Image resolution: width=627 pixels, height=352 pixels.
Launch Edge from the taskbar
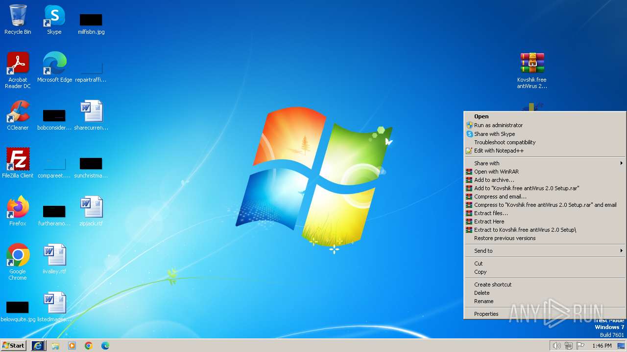(105, 346)
